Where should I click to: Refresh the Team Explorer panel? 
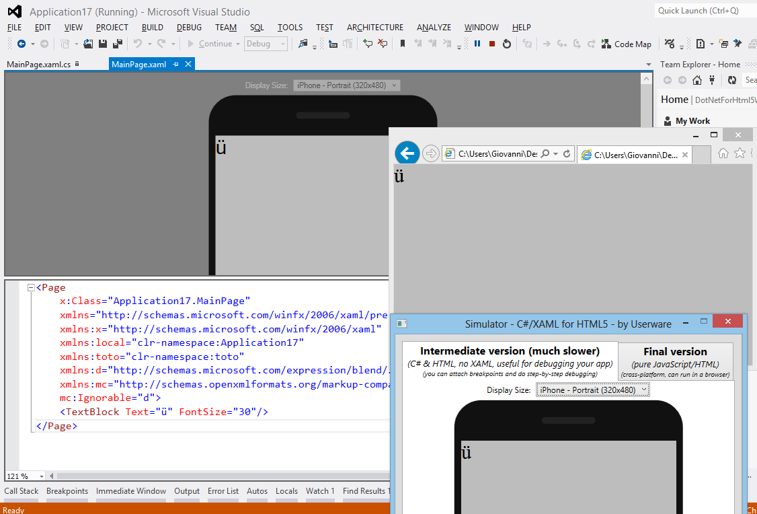732,80
